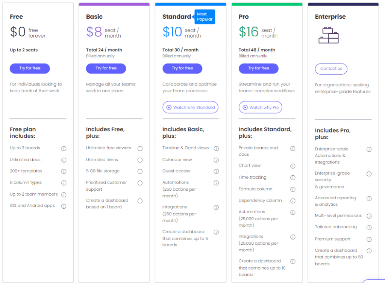Click info icon next to iOS and Android apps
The width and height of the screenshot is (385, 283).
pyautogui.click(x=64, y=206)
